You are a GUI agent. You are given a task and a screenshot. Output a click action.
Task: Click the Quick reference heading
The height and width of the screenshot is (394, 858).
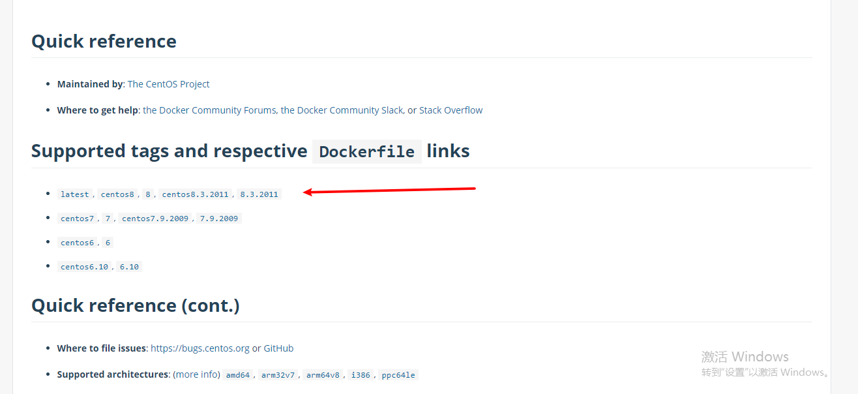(104, 41)
